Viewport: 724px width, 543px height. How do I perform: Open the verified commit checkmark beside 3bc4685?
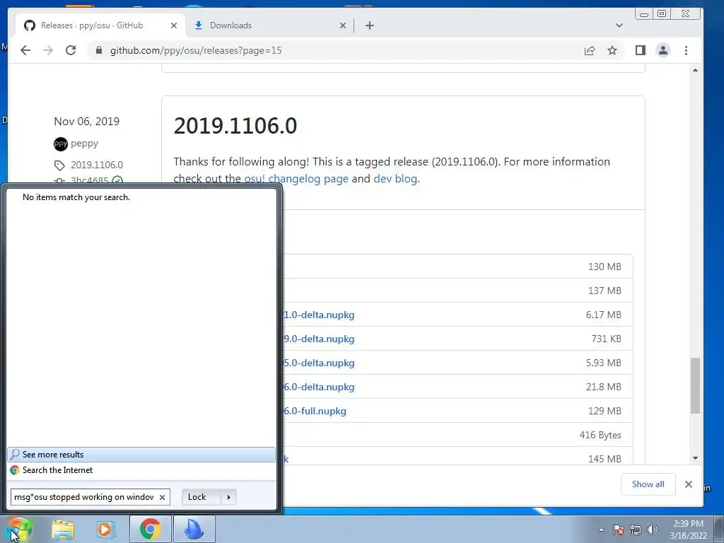point(117,180)
